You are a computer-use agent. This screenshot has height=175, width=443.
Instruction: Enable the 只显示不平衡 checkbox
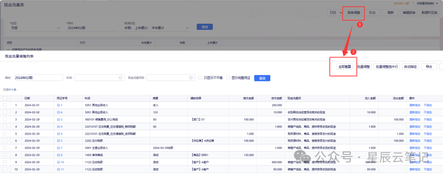tap(200, 78)
